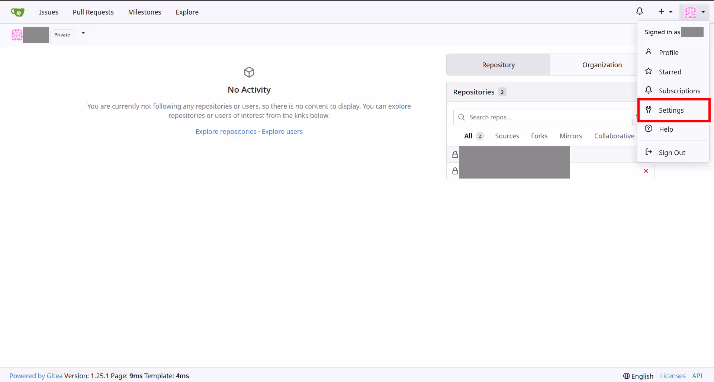This screenshot has height=382, width=714.
Task: Open the notifications bell icon
Action: coord(639,12)
